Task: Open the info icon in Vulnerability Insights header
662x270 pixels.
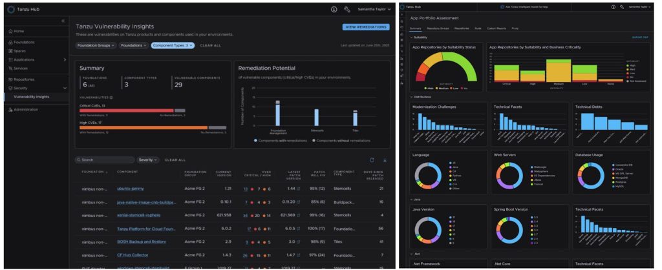Action: pyautogui.click(x=334, y=9)
